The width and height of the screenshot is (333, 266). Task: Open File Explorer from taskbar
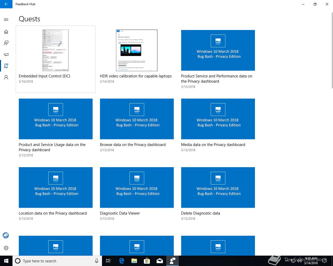pos(134,261)
